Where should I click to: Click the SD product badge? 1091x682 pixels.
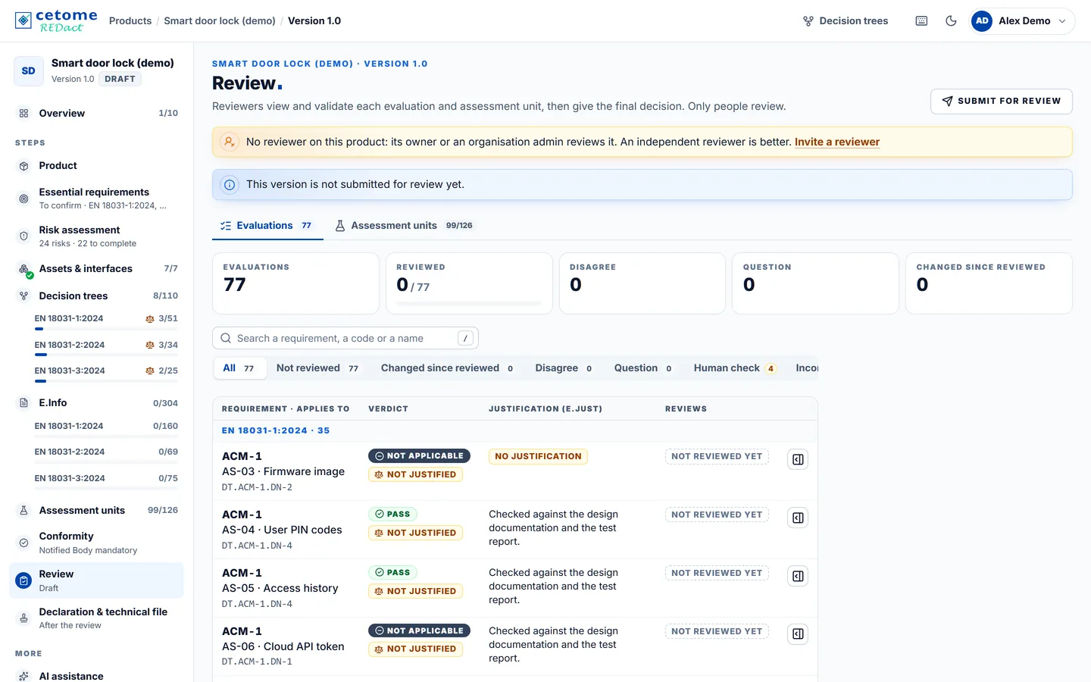pos(28,70)
